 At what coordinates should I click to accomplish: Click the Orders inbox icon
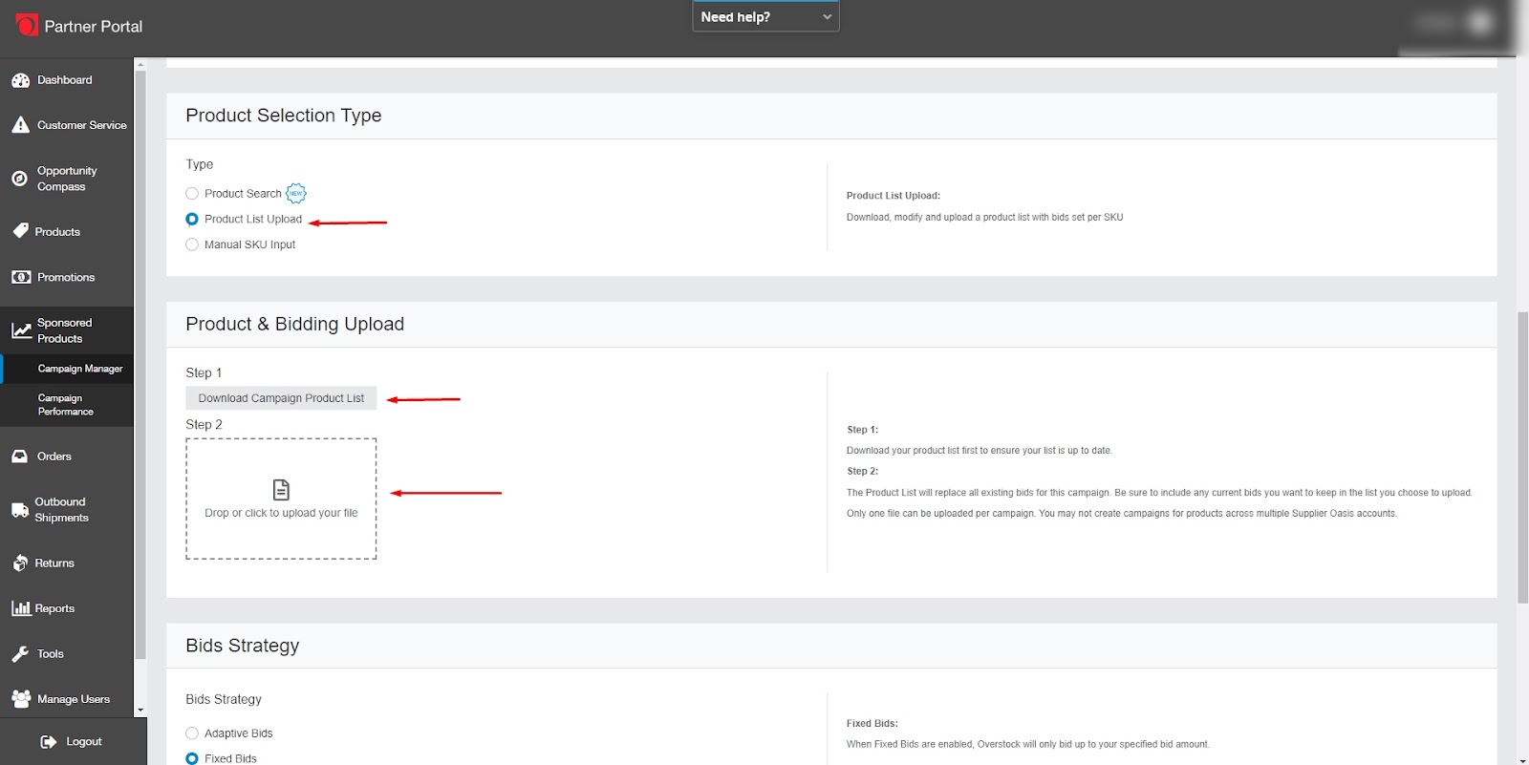tap(19, 457)
